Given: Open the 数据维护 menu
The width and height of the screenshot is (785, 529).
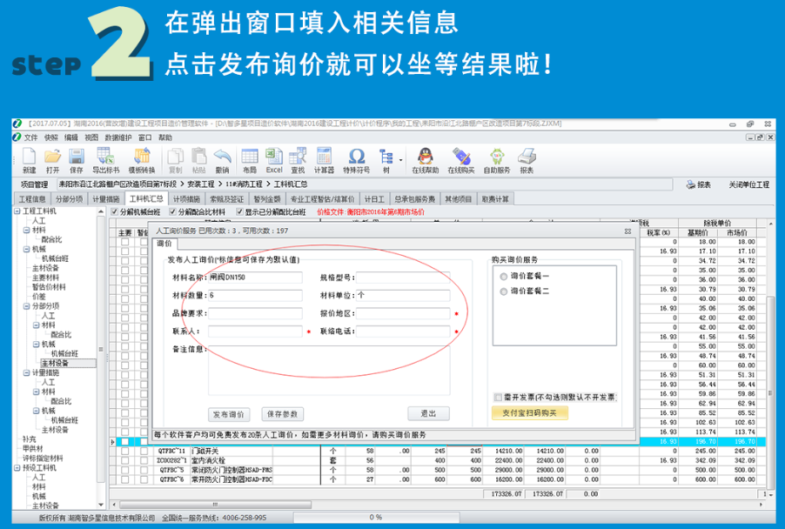Looking at the screenshot, I should [118, 137].
